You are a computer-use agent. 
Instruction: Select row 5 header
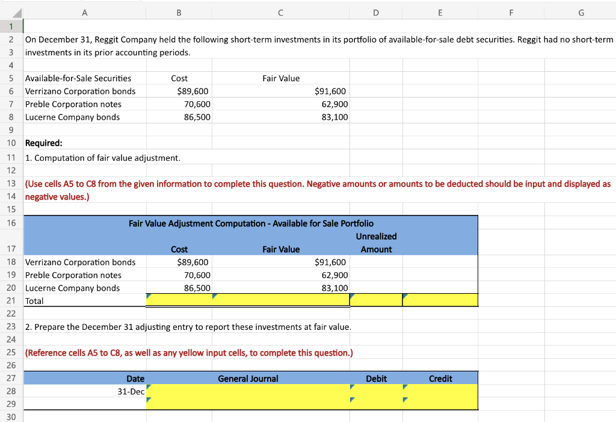click(x=11, y=78)
